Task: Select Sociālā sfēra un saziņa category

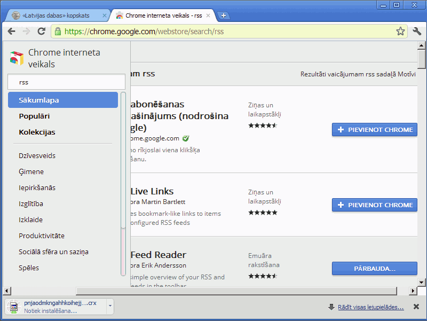Action: (54, 252)
